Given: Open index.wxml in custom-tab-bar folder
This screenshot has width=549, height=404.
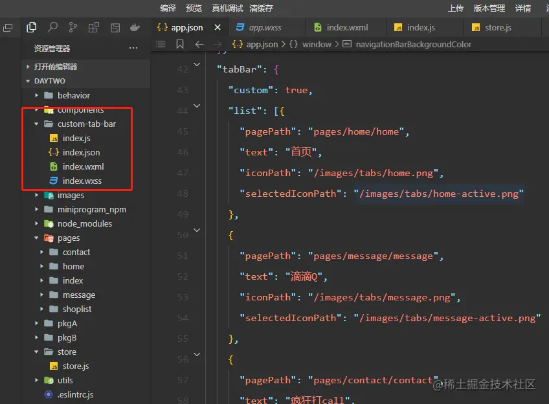Looking at the screenshot, I should pyautogui.click(x=85, y=166).
